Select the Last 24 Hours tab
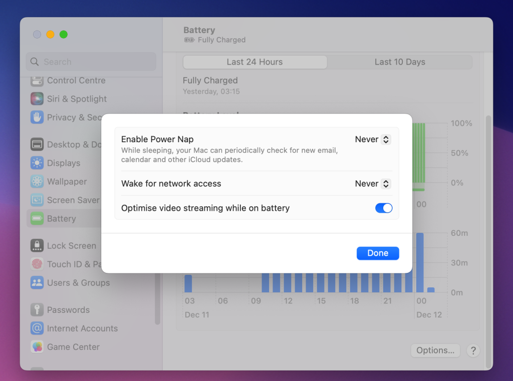This screenshot has width=513, height=381. [x=254, y=62]
